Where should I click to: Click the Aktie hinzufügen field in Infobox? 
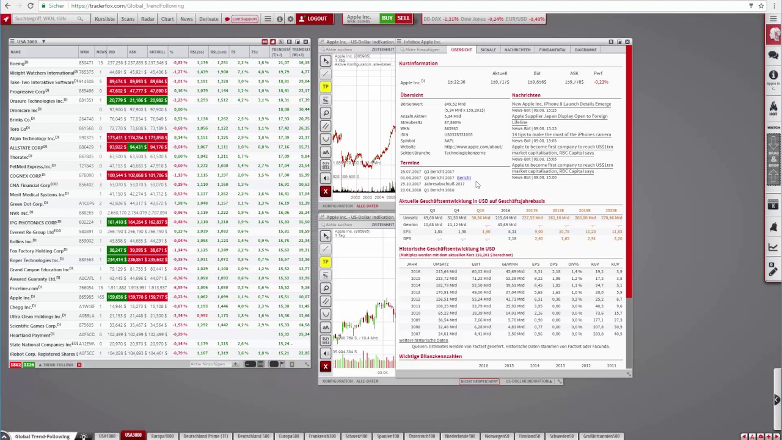[422, 50]
